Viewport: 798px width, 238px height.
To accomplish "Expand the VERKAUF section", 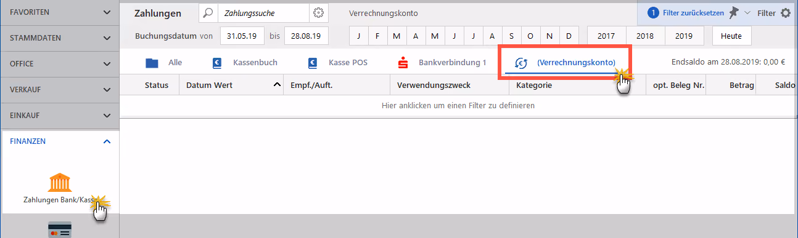I will 59,89.
